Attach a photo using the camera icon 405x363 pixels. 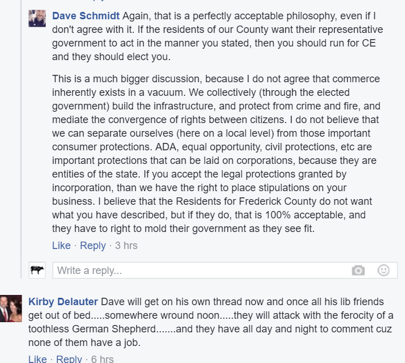358,271
